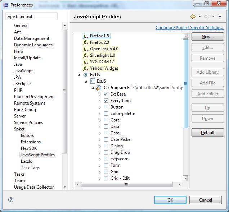Click the profiles list scroll down arrow
229x212 pixels.
[x=186, y=178]
